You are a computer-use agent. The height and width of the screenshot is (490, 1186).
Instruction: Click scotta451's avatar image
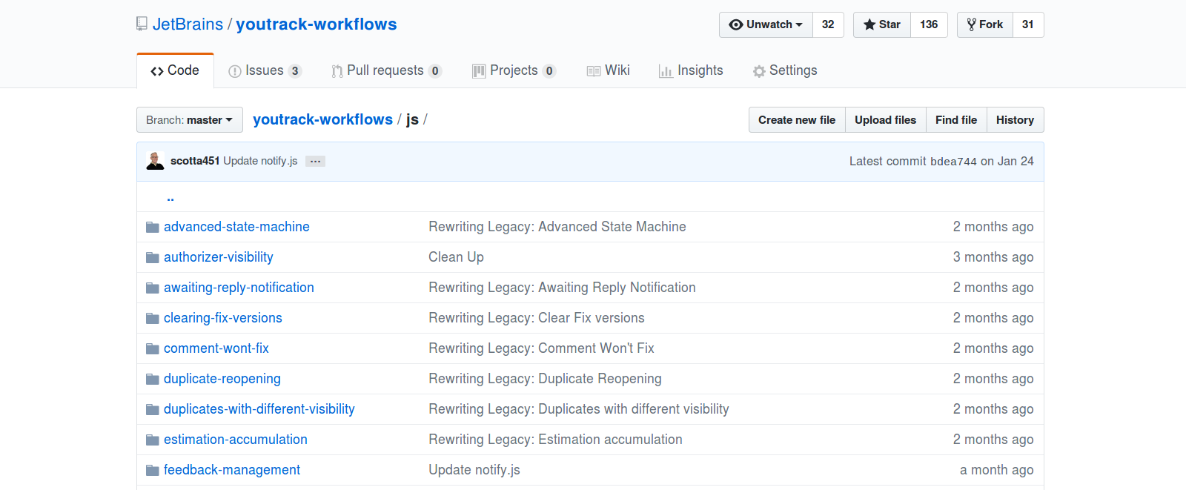tap(155, 161)
